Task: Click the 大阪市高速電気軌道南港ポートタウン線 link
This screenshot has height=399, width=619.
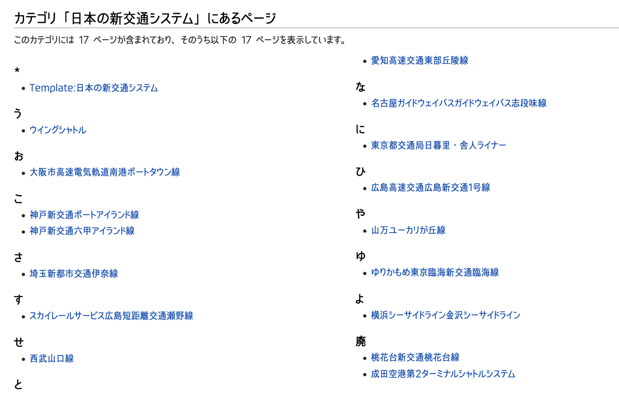Action: tap(105, 172)
